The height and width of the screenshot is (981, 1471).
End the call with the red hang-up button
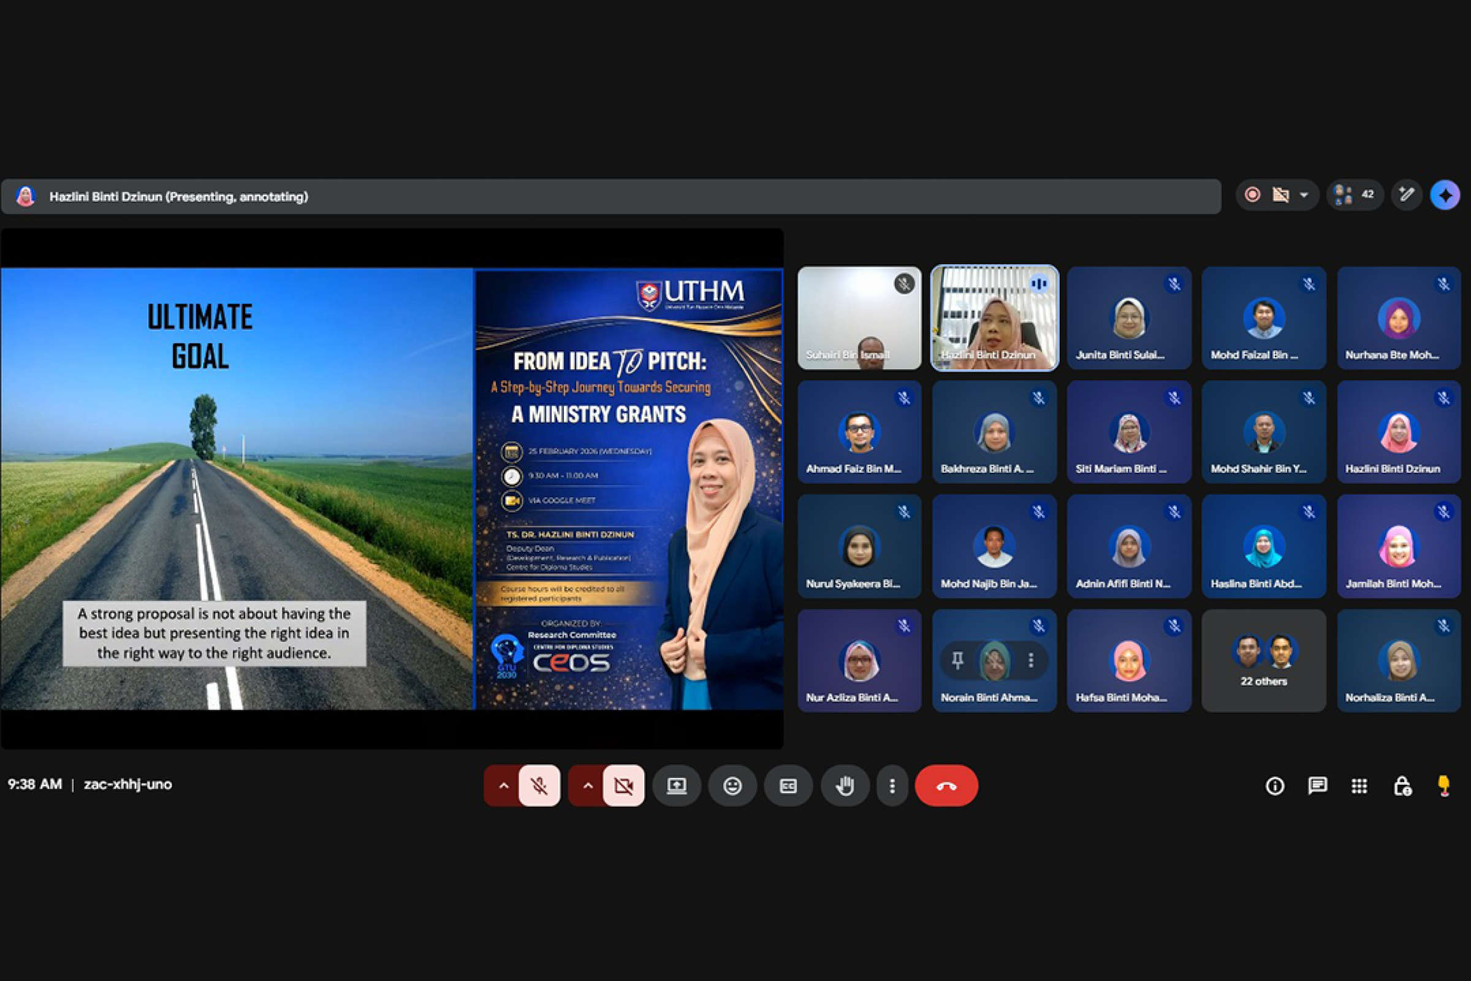[946, 786]
